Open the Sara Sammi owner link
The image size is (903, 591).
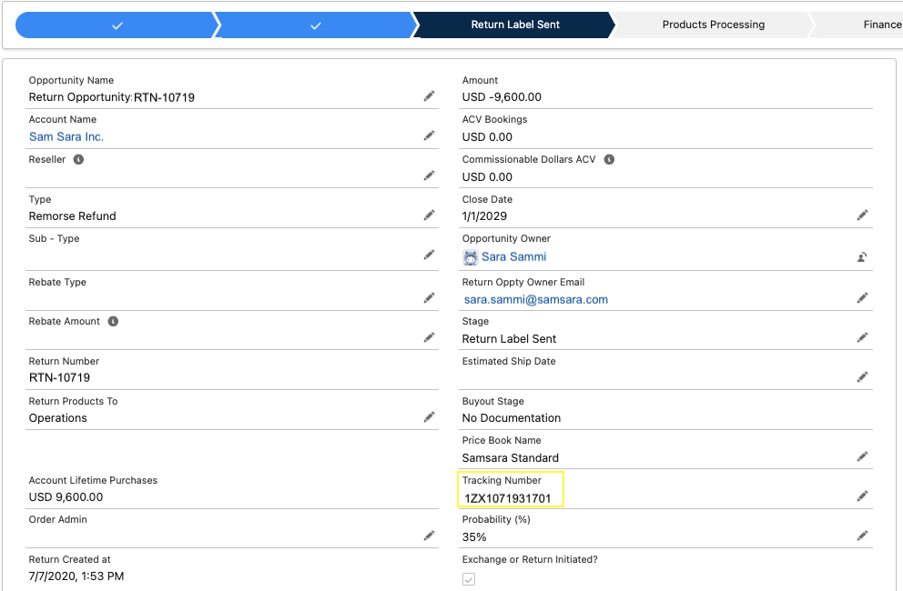(x=513, y=256)
